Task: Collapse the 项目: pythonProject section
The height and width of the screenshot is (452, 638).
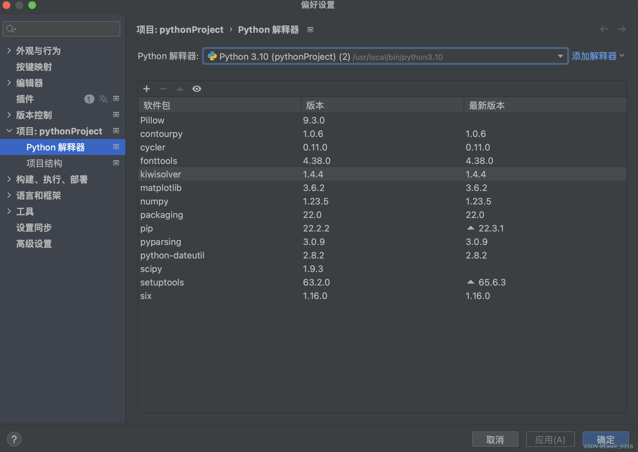Action: coord(9,131)
